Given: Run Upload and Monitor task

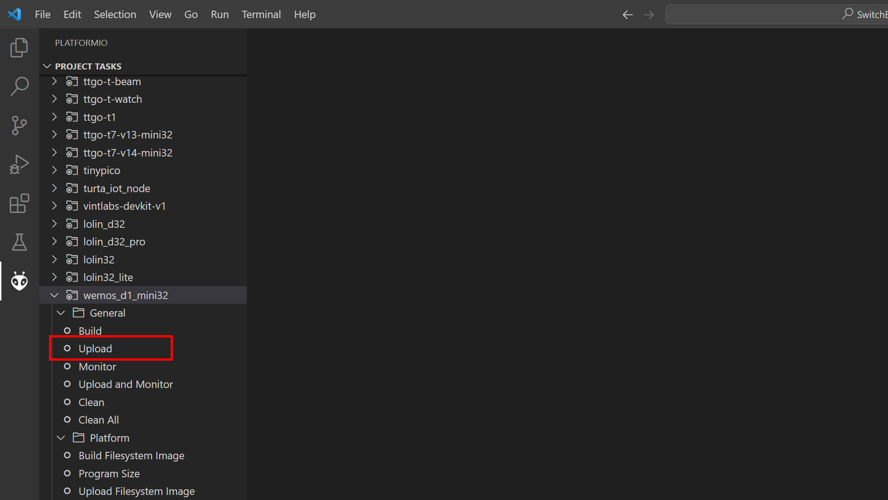Looking at the screenshot, I should tap(126, 384).
